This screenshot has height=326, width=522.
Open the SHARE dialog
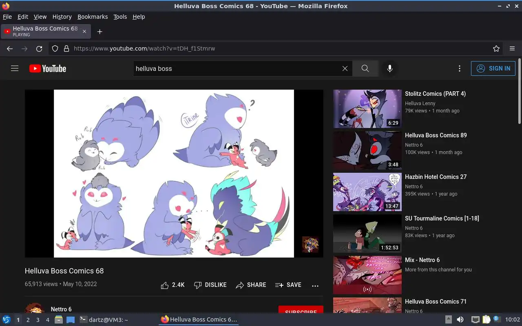click(x=251, y=285)
